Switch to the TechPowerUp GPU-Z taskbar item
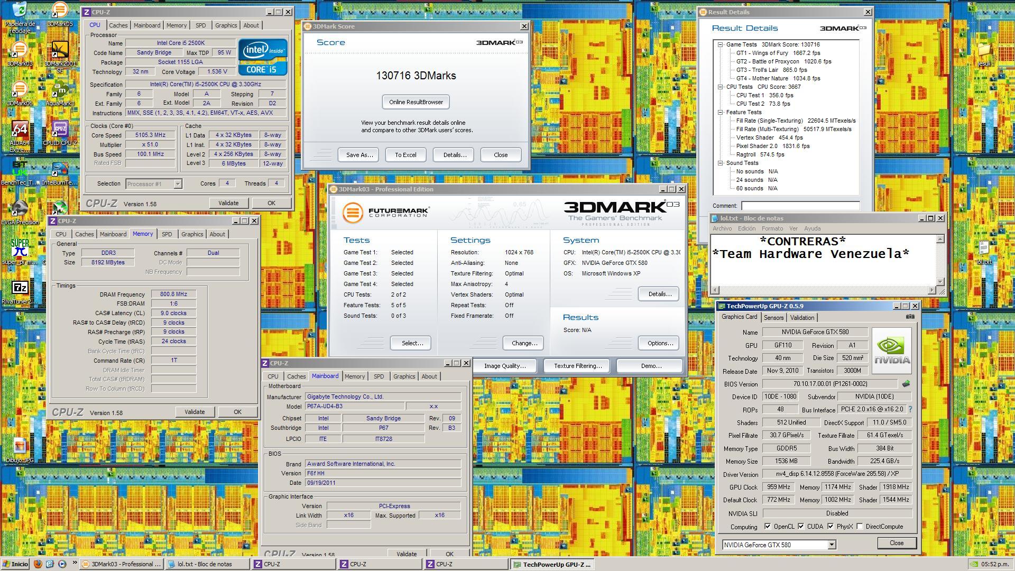 click(551, 564)
